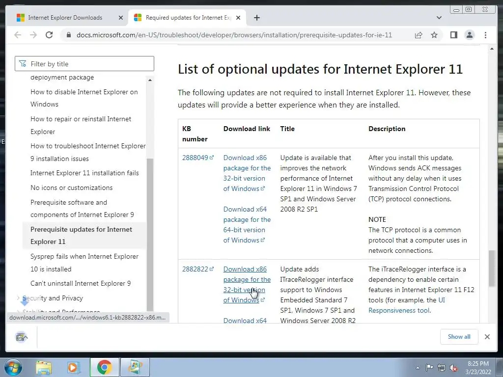Viewport: 503px width, 377px height.
Task: Open How to disable Internet Explorer on Windows
Action: click(84, 98)
